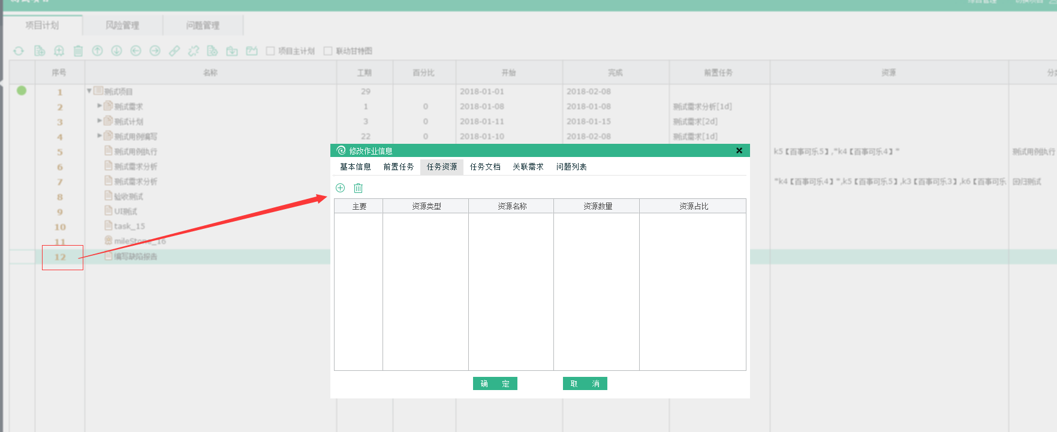Click the refresh icon in the toolbar
The image size is (1057, 432).
(19, 51)
